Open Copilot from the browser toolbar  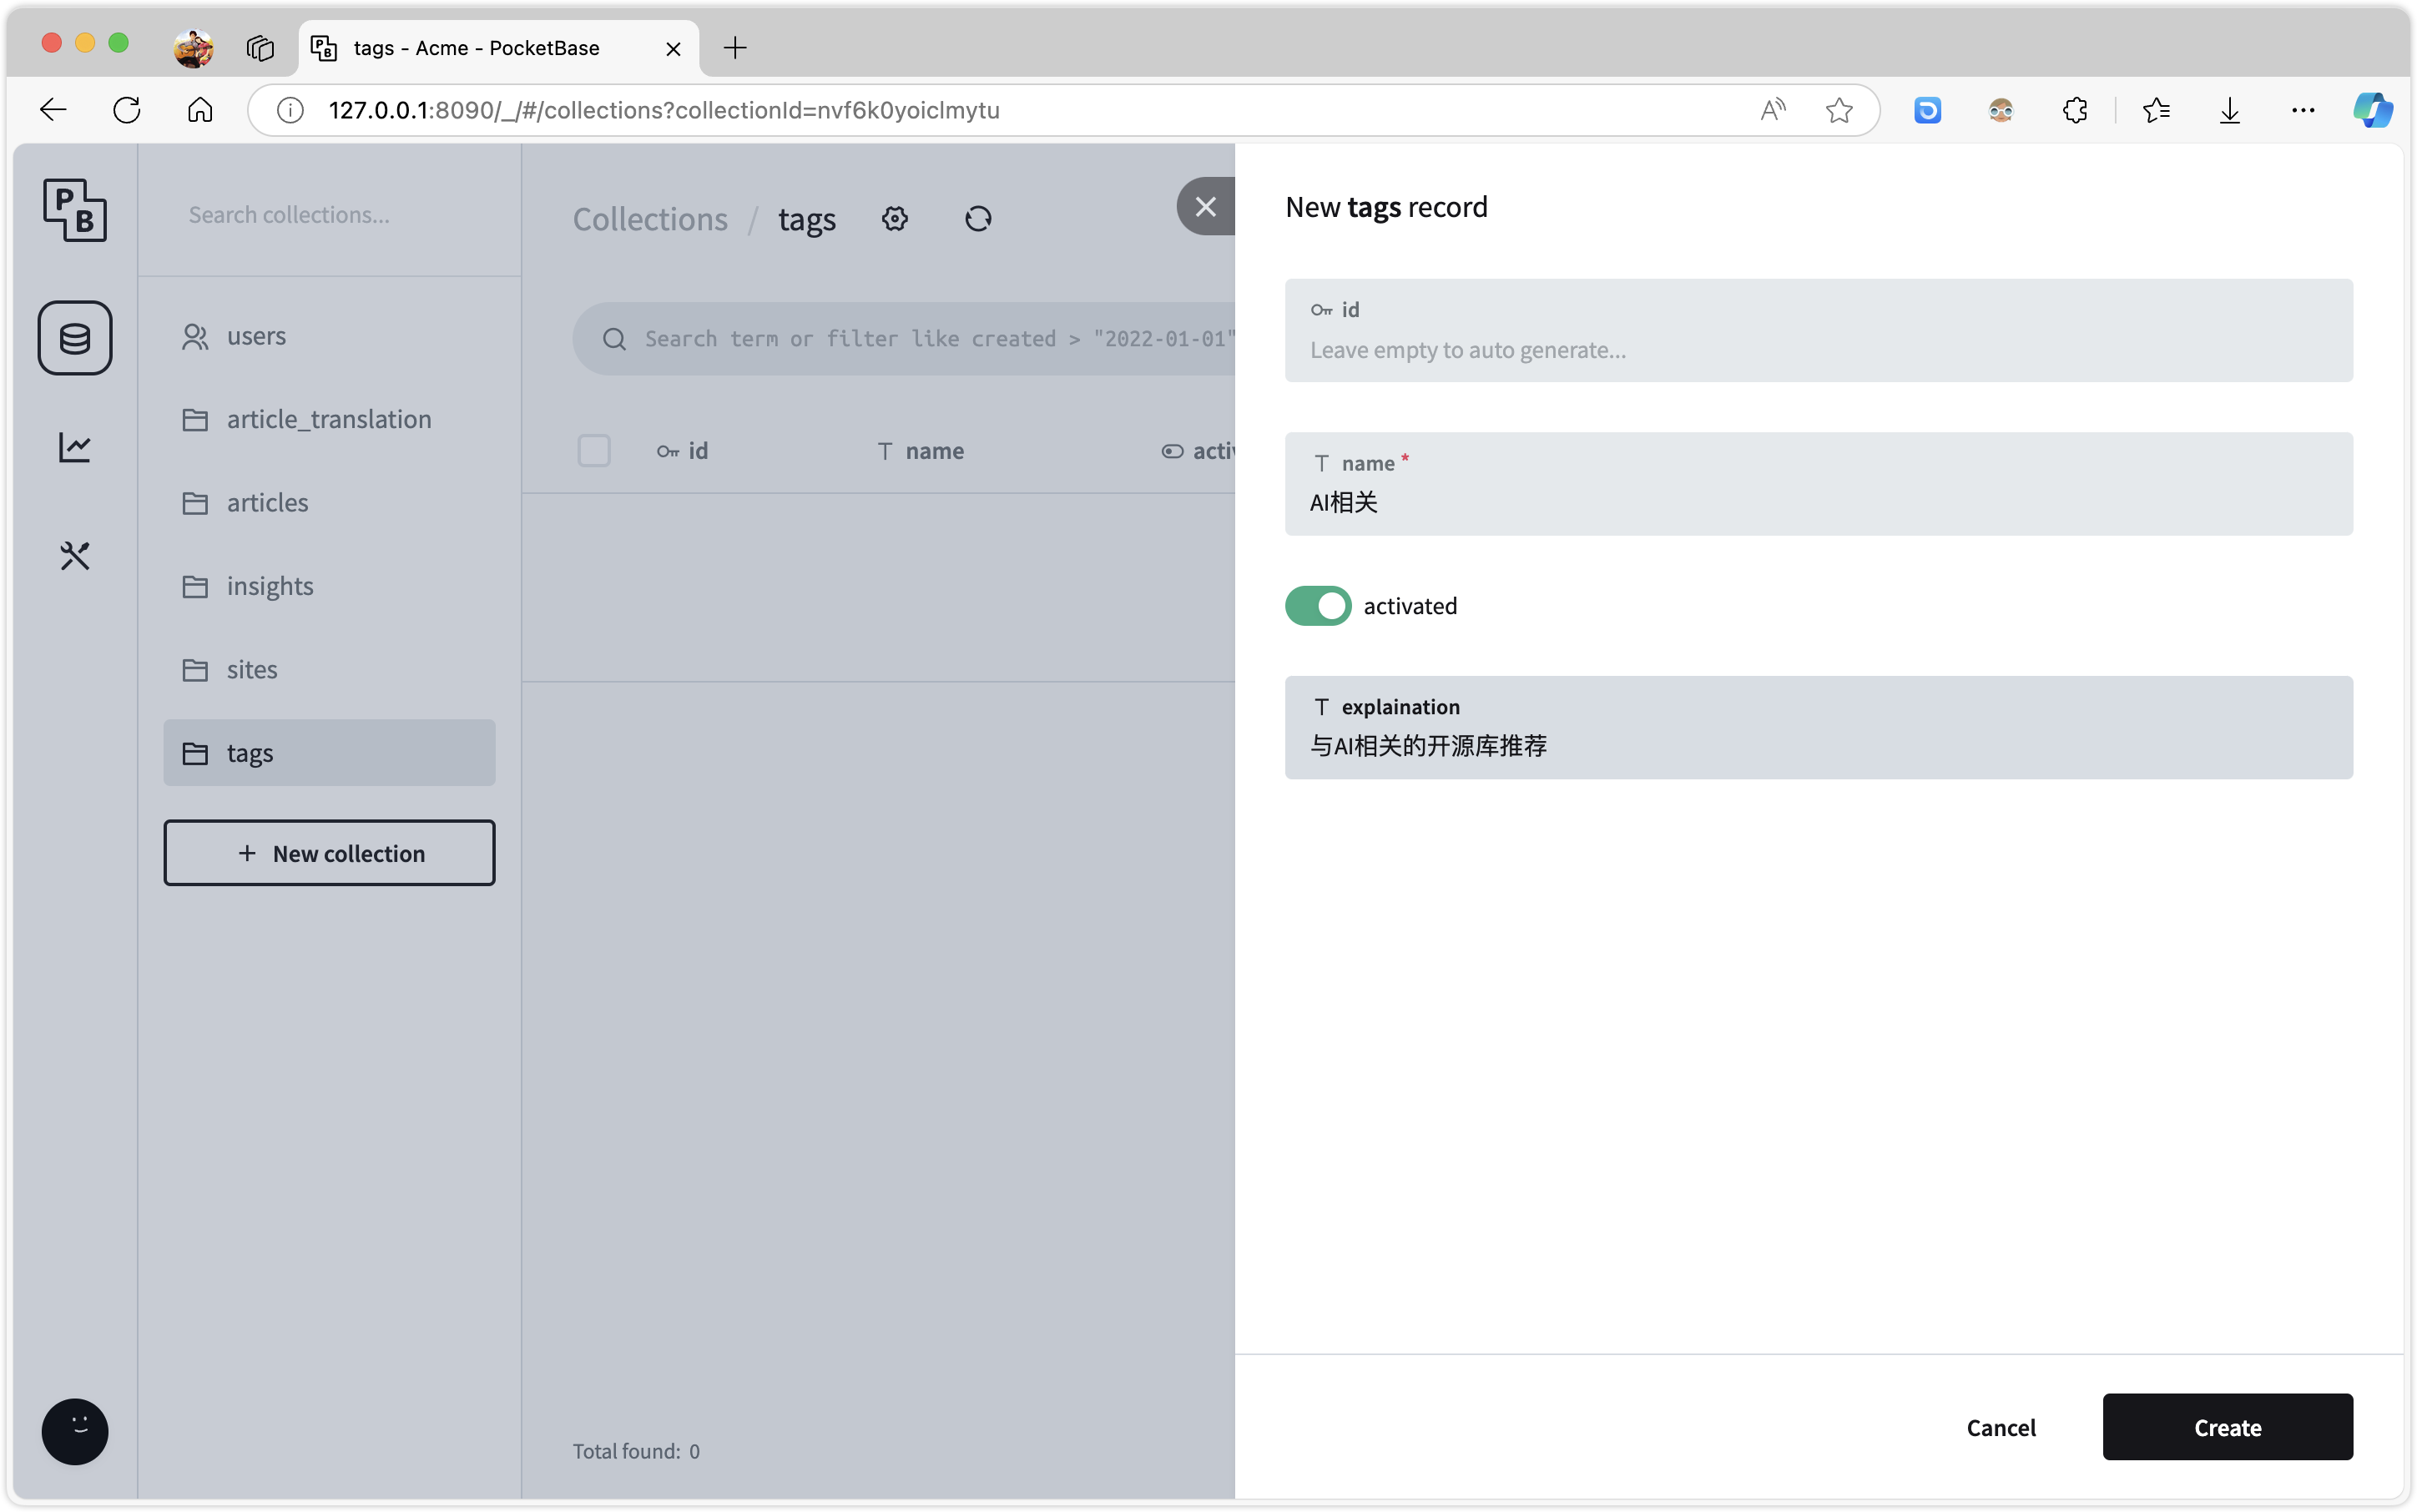point(2371,110)
